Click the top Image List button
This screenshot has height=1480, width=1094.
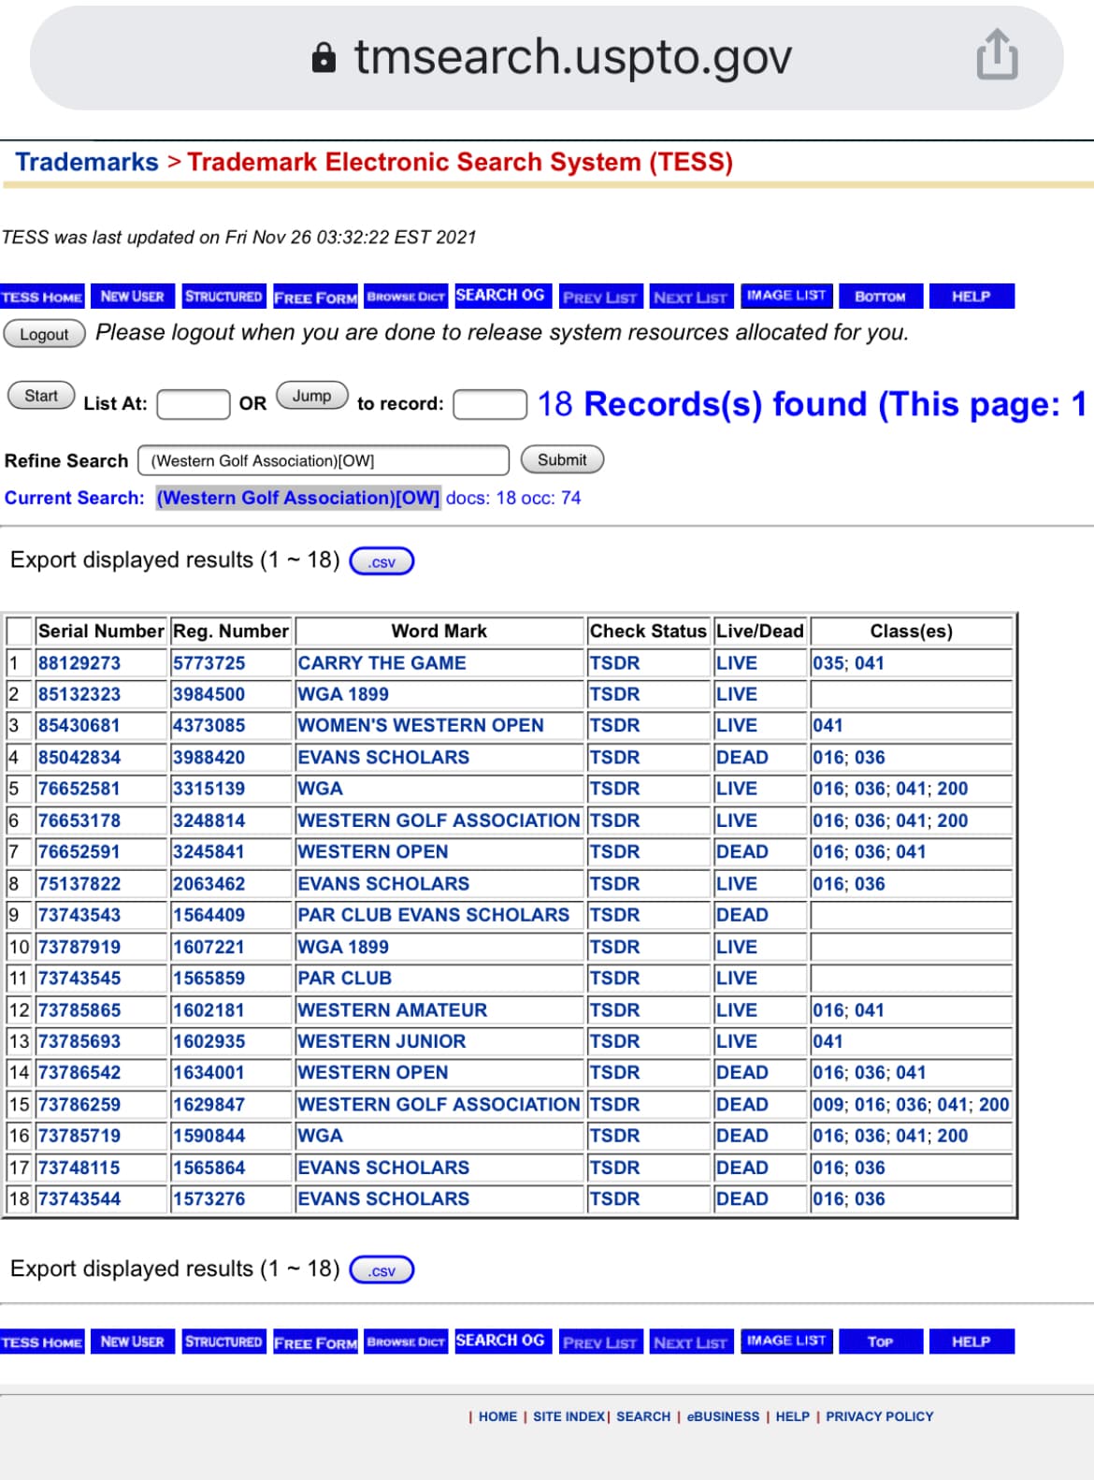785,296
